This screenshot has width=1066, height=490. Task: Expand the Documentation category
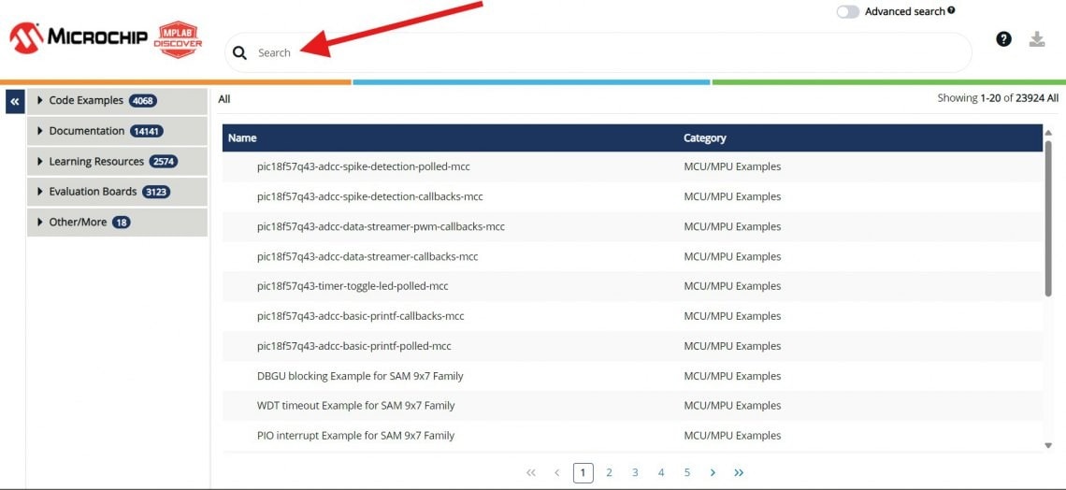87,131
